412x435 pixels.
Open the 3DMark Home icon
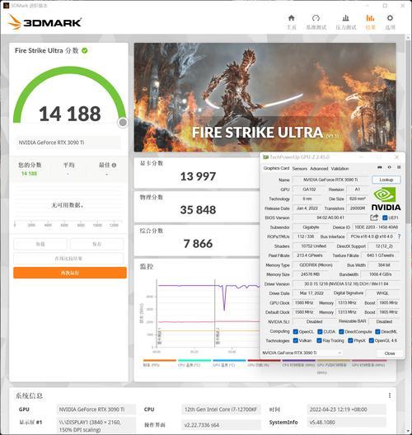(292, 18)
